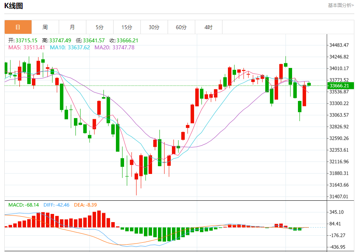Click the K线图 heading
359x252 pixels.
click(x=14, y=6)
